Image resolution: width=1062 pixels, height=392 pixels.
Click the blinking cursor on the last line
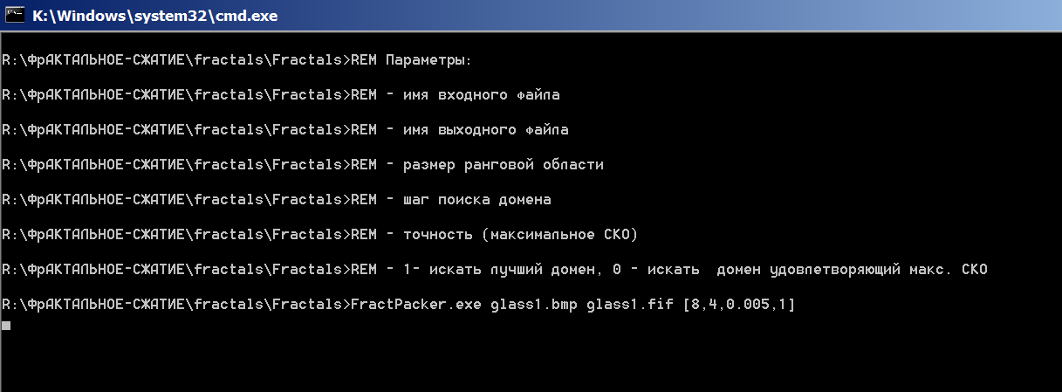coord(6,326)
